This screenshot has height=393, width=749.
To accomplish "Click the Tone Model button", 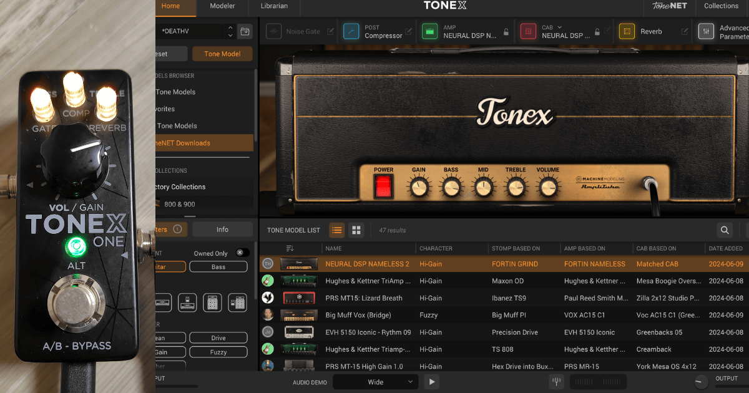I will [x=222, y=54].
